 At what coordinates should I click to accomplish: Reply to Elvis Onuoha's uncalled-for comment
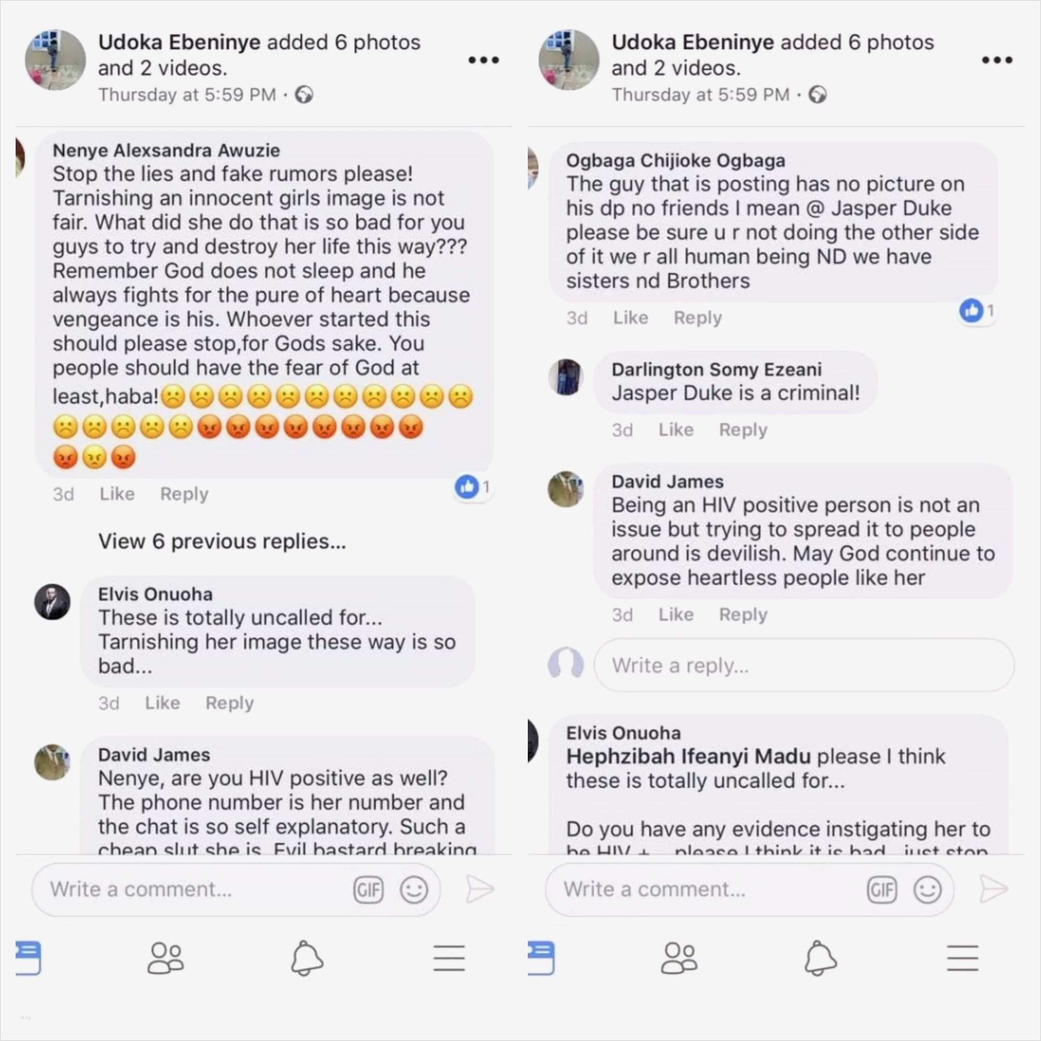pos(230,703)
